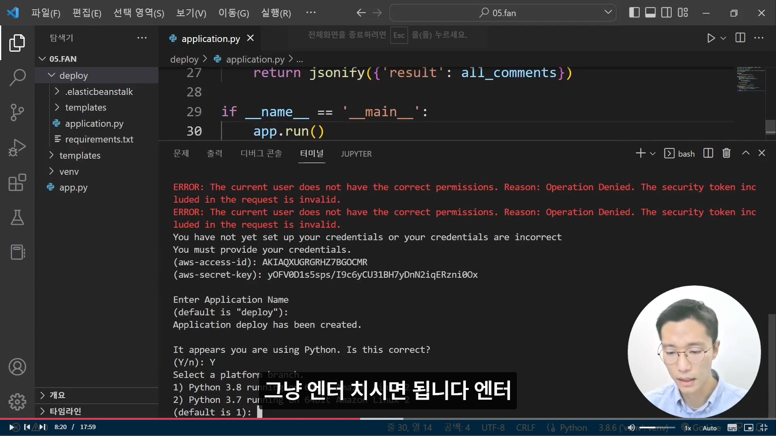Open the 실행(R) menu
776x436 pixels.
pos(276,13)
